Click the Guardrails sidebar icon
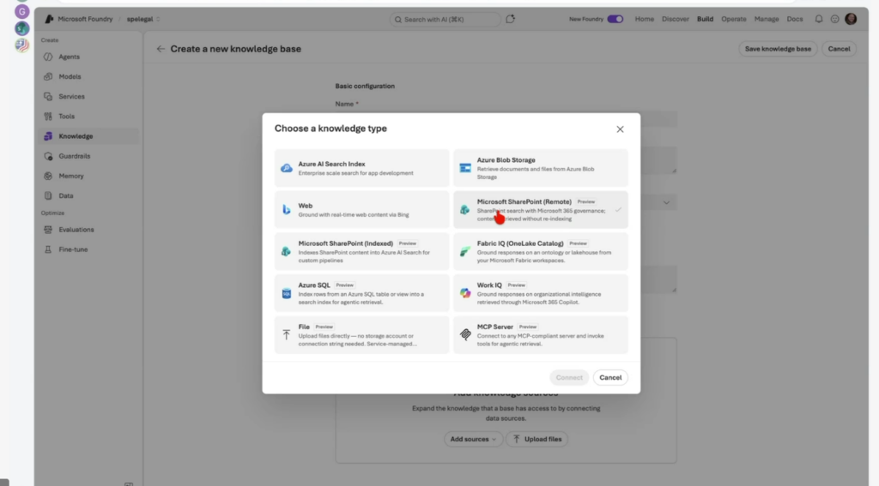 [48, 156]
